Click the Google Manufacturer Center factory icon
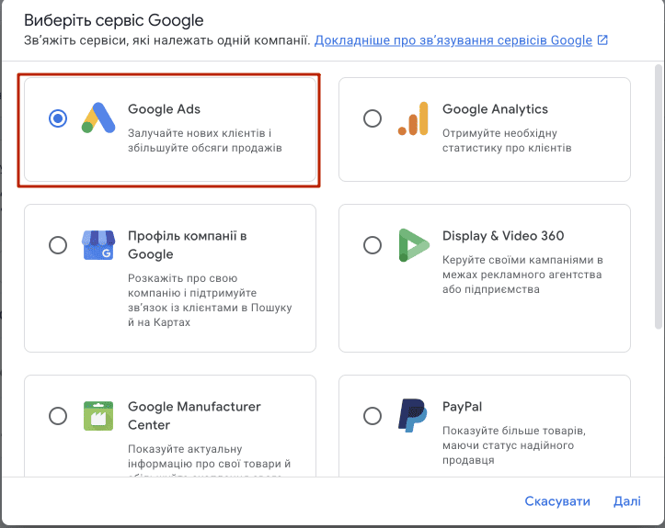This screenshot has height=528, width=665. 98,416
